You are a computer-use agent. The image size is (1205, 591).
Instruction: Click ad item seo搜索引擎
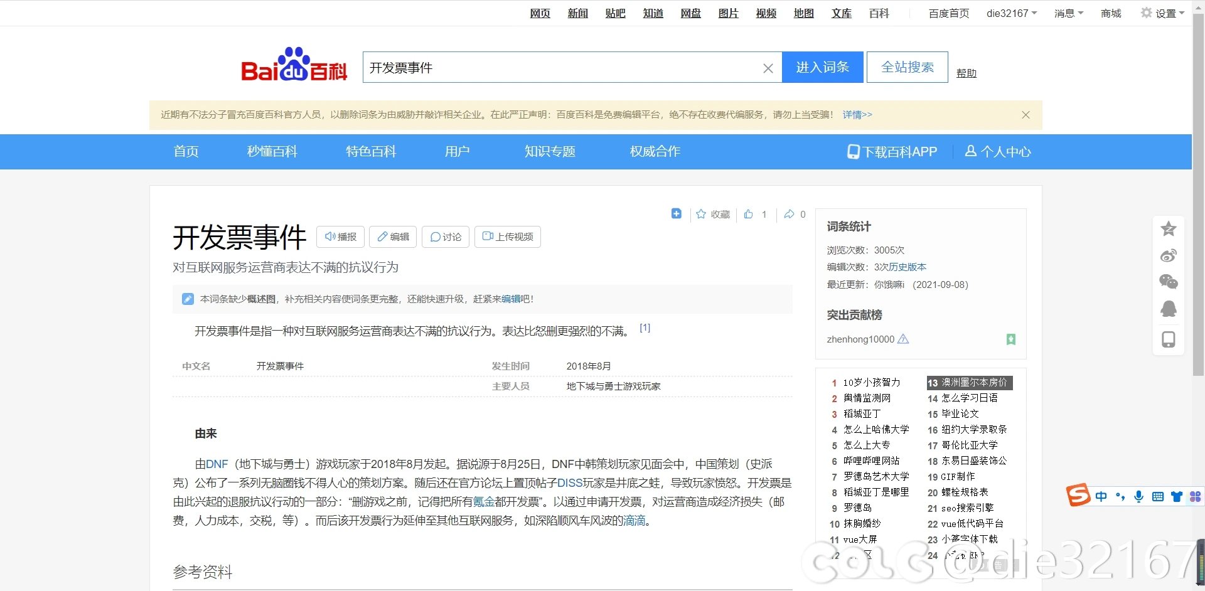click(967, 508)
